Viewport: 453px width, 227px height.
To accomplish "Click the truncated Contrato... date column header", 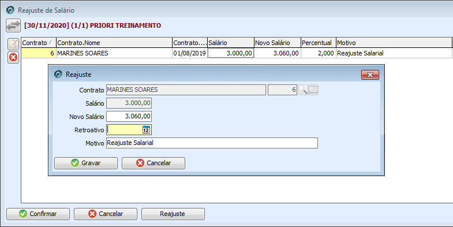I will click(190, 43).
